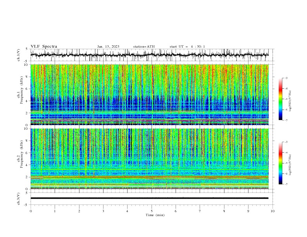The height and width of the screenshot is (237, 307).
Task: Click tick label "3" on the Time axis
Action: (103, 211)
